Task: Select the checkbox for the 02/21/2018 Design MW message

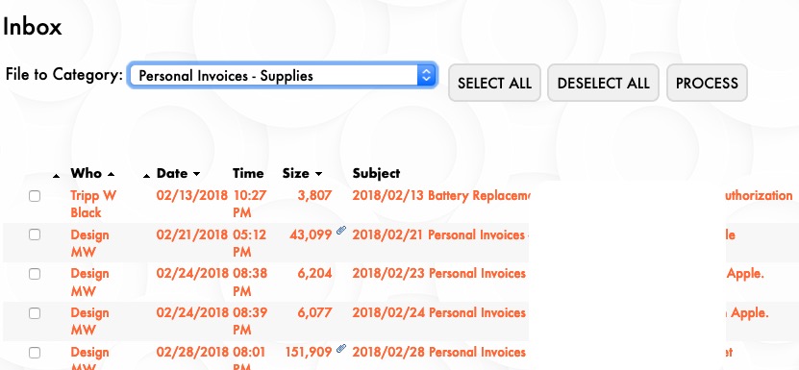Action: tap(35, 234)
